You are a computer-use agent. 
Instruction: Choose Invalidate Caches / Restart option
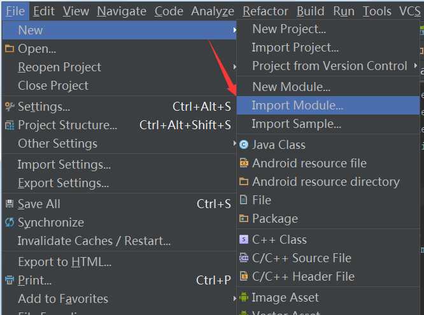coord(94,241)
